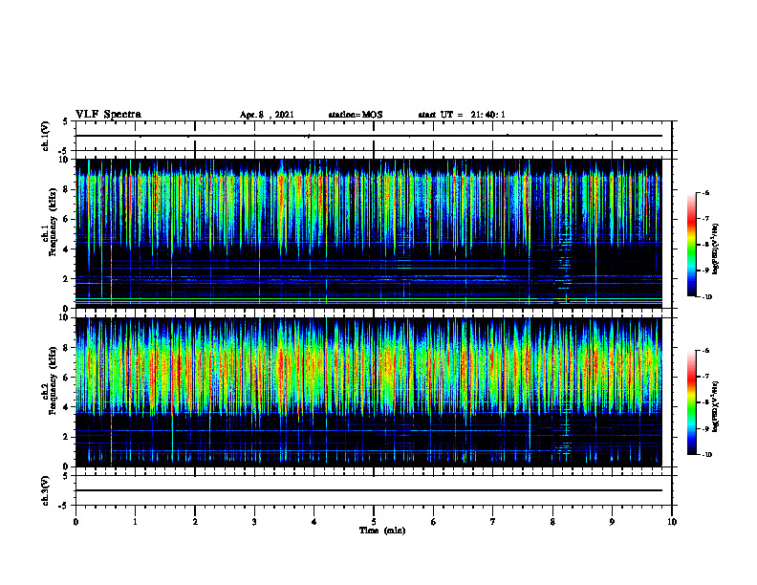Click the time axis tick label "4"
Screen dimensions: 757x585
314,522
